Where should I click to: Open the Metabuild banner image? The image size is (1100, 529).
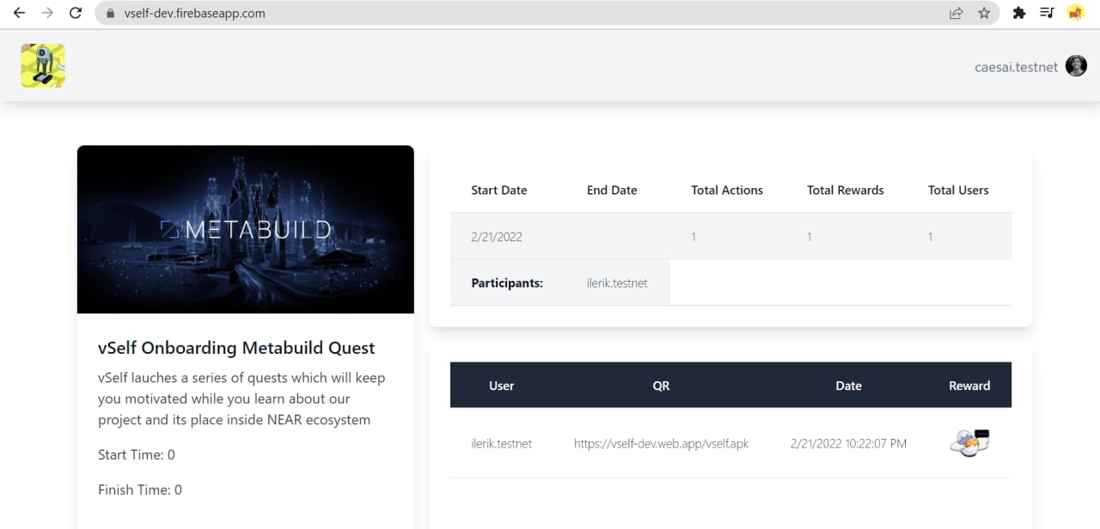click(x=246, y=229)
